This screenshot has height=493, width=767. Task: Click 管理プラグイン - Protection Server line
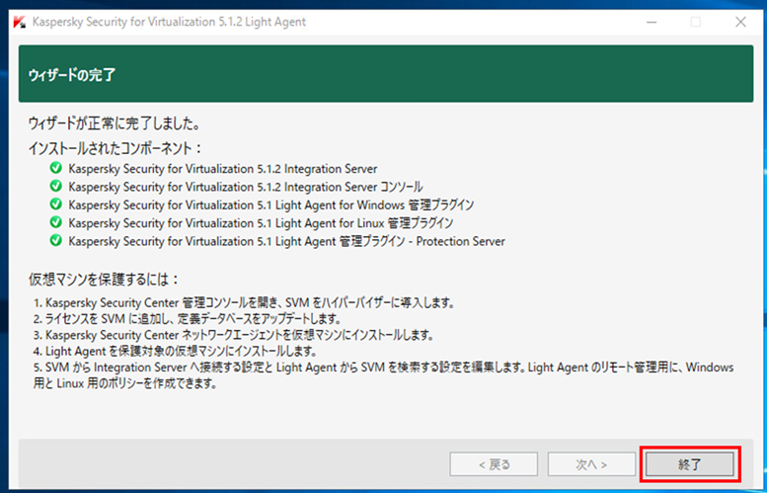[x=286, y=241]
